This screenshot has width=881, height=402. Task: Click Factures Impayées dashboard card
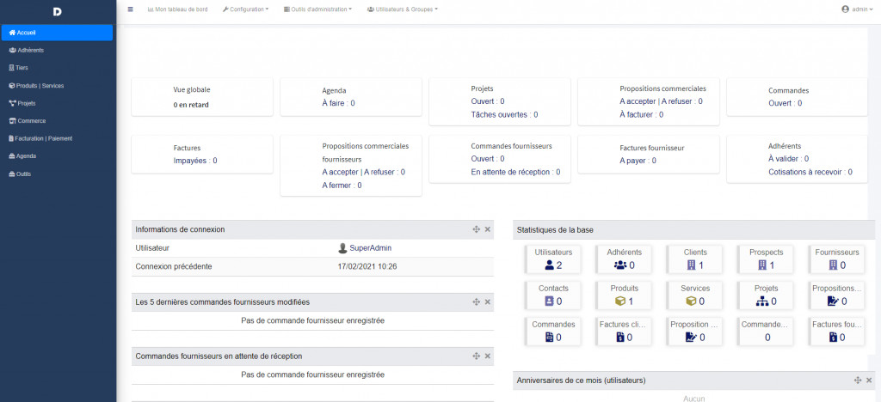(202, 154)
